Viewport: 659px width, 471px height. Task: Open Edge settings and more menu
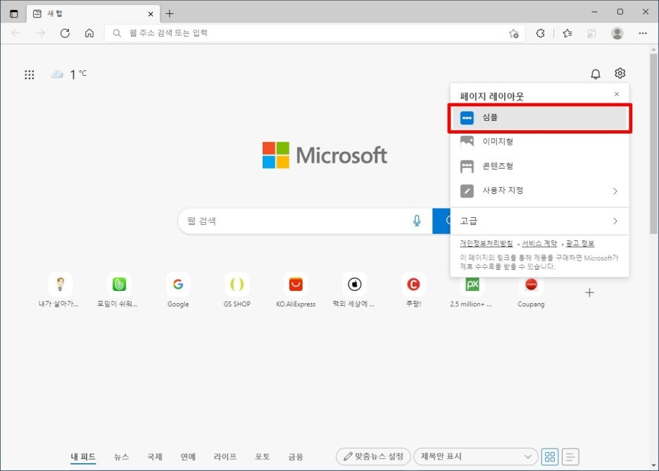coord(643,33)
